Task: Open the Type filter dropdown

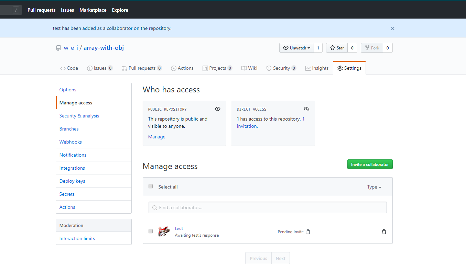Action: (x=374, y=187)
